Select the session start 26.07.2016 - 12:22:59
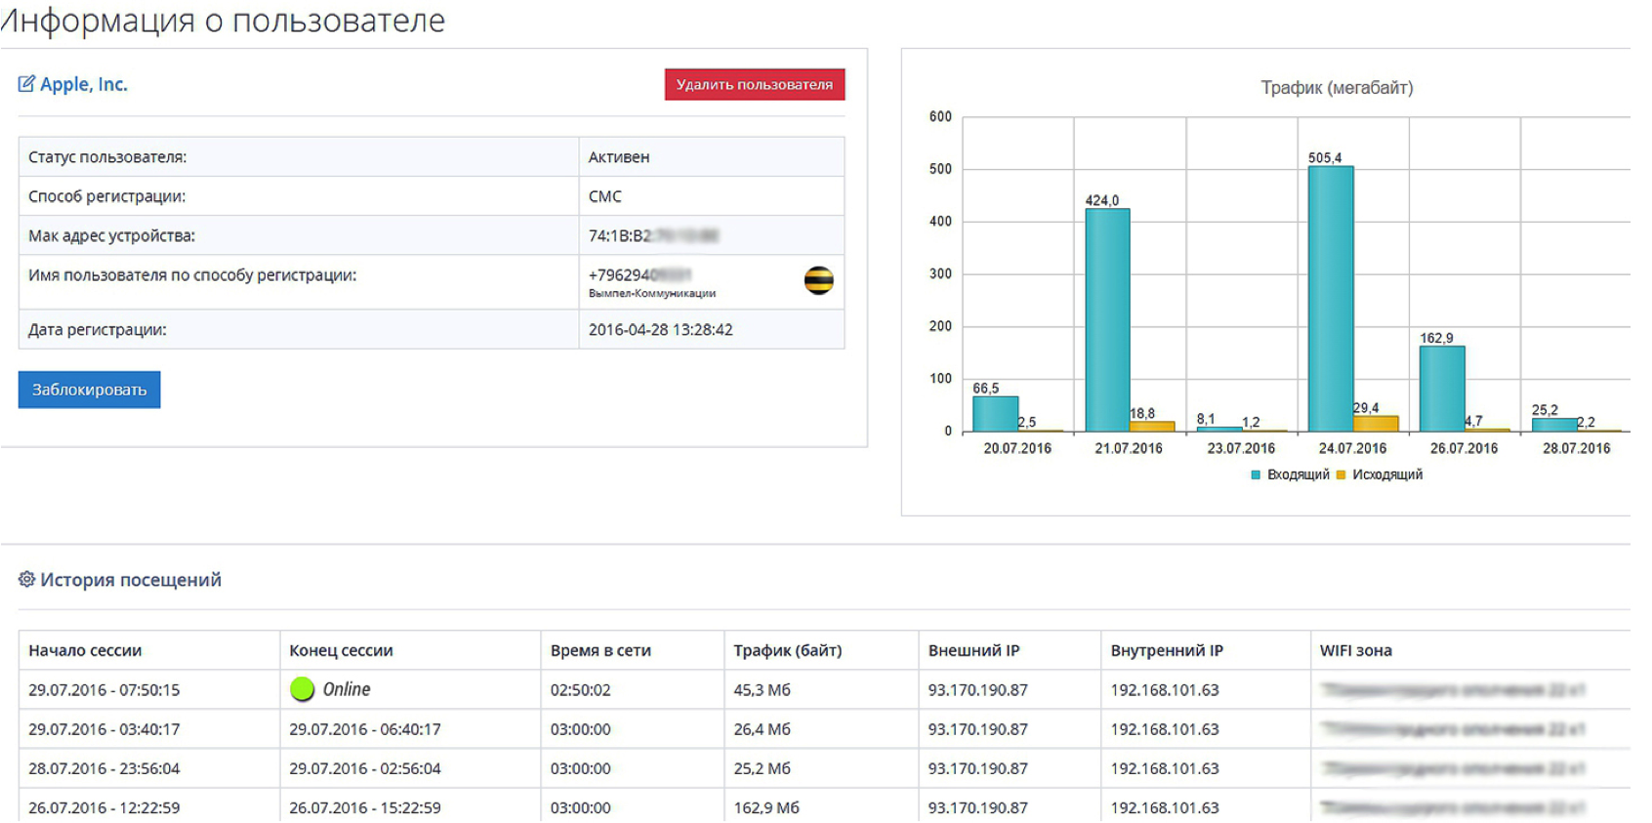This screenshot has width=1652, height=823. tap(104, 807)
